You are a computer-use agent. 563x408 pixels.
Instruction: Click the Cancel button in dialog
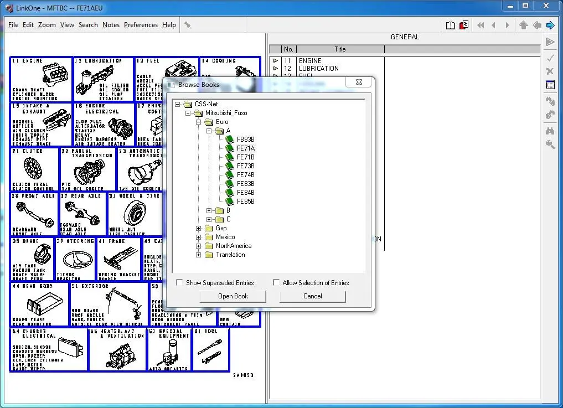point(312,296)
